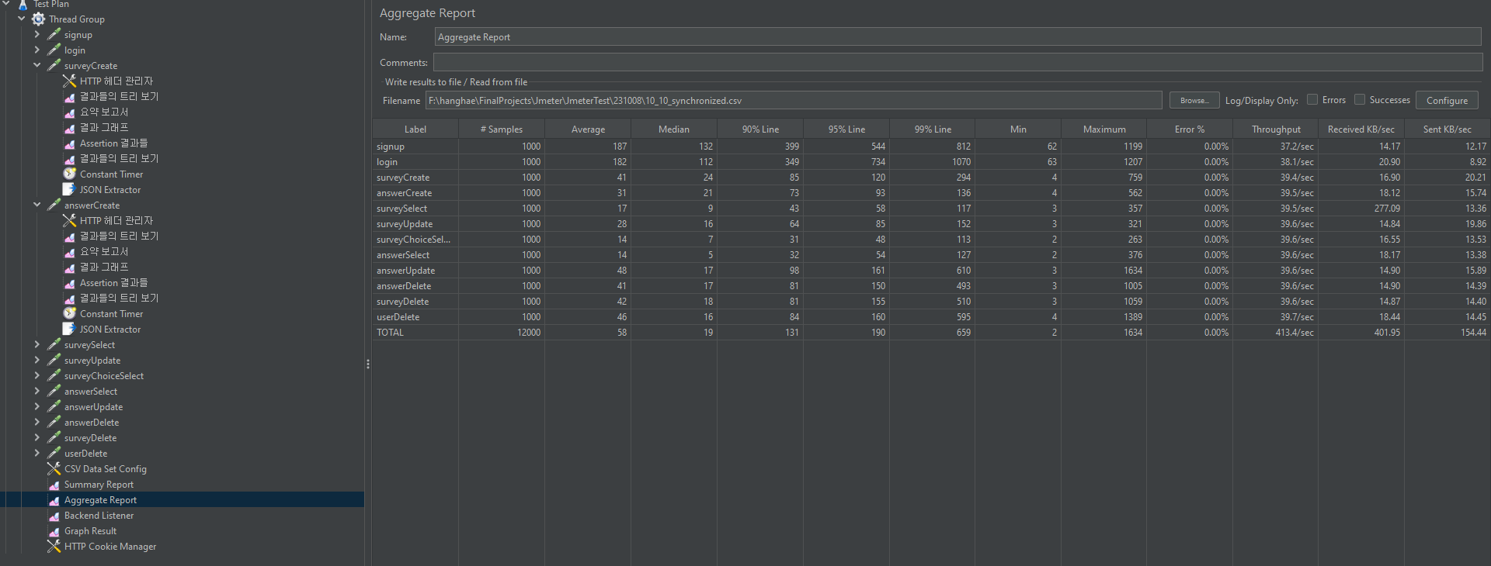Screen dimensions: 1491x566
Task: Collapse the surveyCreate node
Action: [x=36, y=65]
